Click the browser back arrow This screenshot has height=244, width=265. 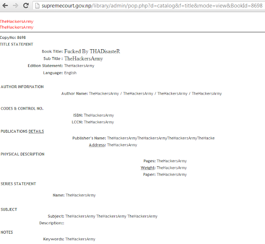coord(5,6)
